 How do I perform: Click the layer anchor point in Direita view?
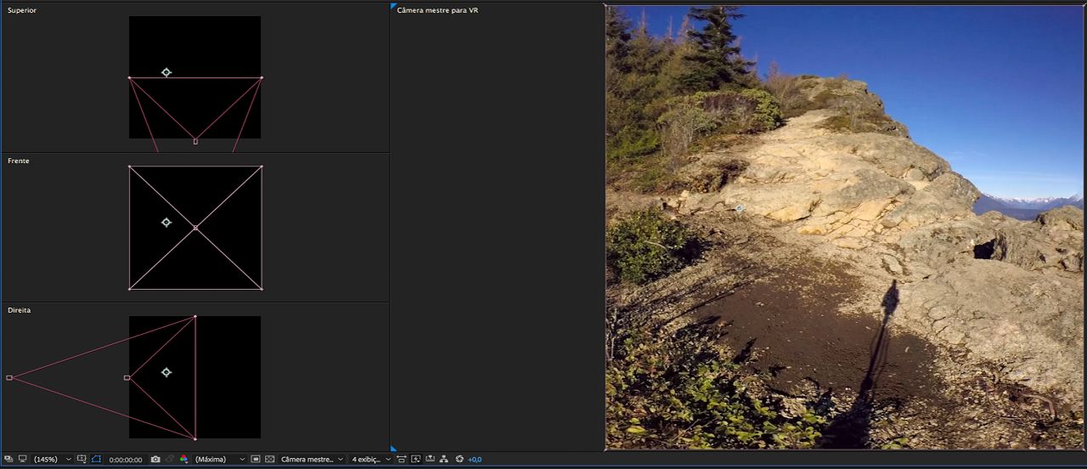[x=166, y=372]
